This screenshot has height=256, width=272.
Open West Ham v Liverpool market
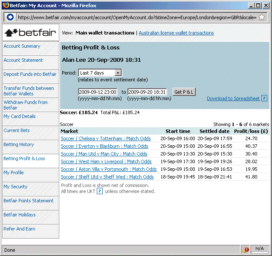click(x=106, y=161)
